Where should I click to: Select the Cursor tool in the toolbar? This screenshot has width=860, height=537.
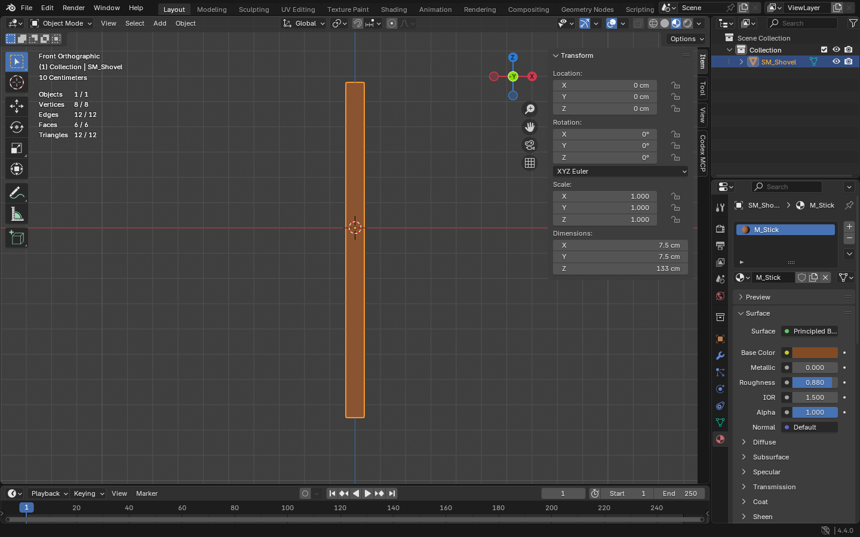(x=17, y=82)
